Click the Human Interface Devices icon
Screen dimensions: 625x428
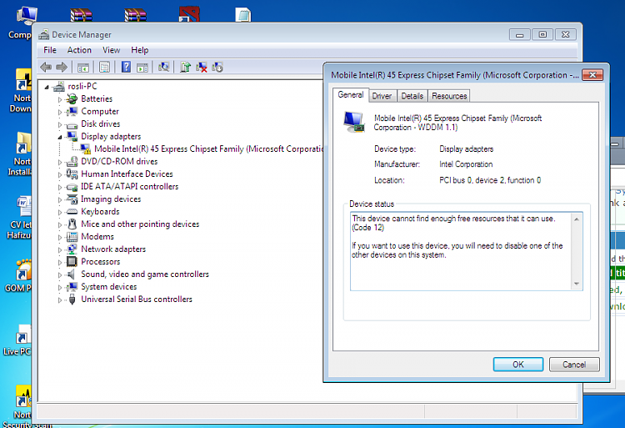click(x=72, y=174)
